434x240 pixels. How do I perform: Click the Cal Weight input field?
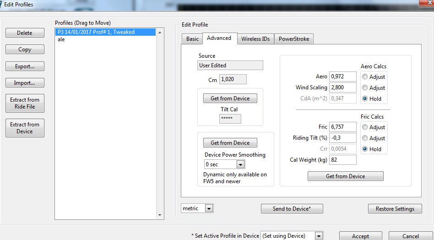click(342, 160)
